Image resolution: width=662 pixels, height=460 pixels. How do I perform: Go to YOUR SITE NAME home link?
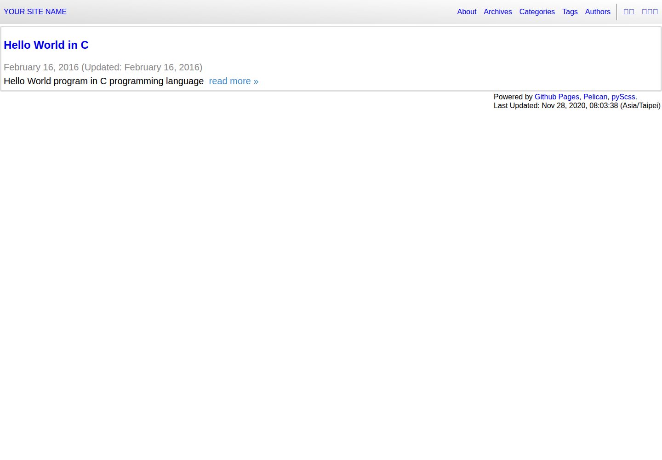pos(35,12)
